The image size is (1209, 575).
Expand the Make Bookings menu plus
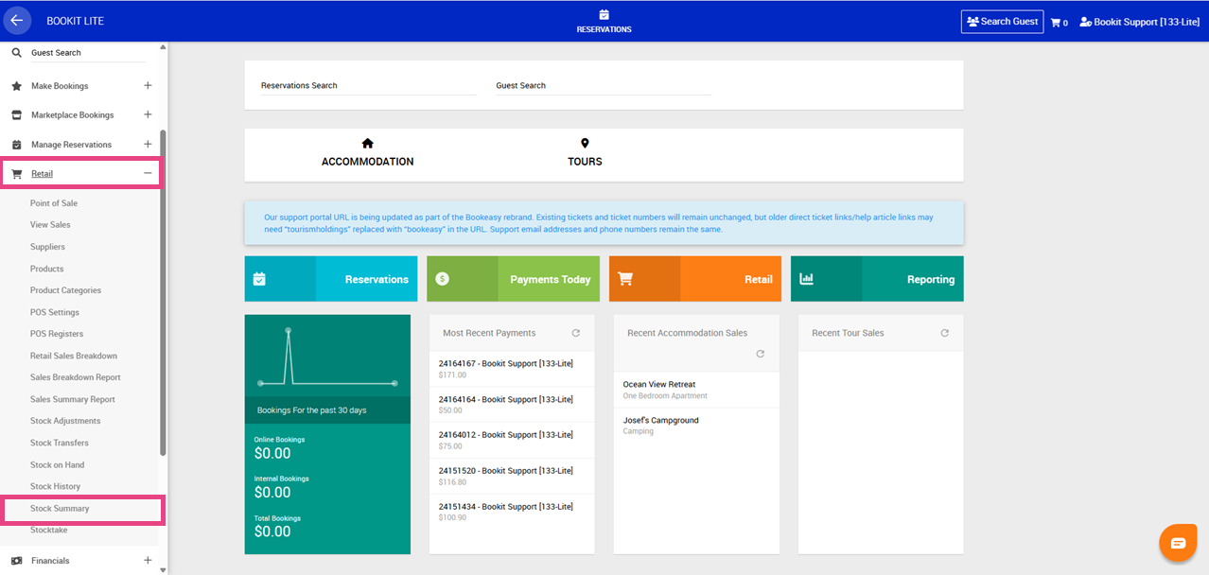point(148,85)
